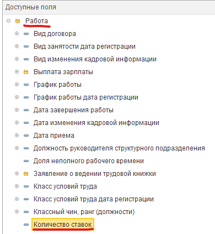
Task: Click icon of Класс условий труда
Action: [26, 186]
